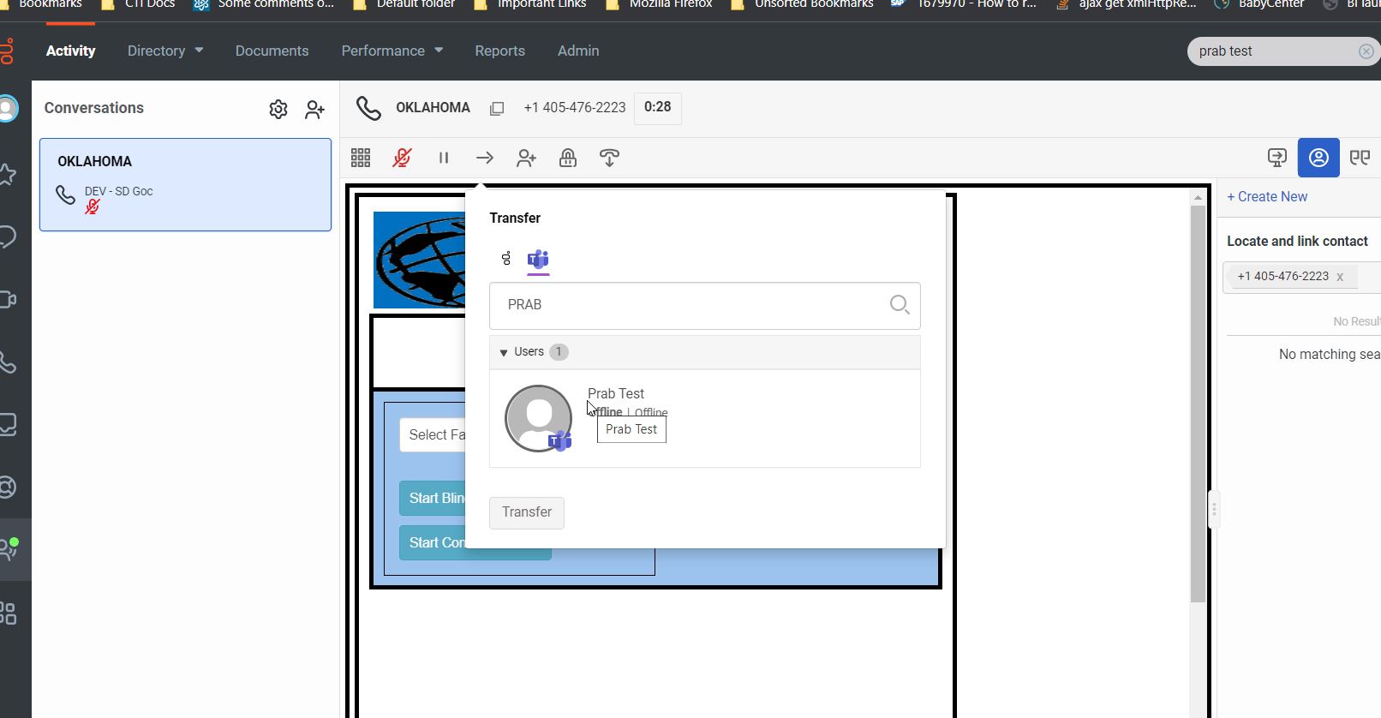Click scrollbar up arrow in script panel
The height and width of the screenshot is (718, 1381).
[1198, 198]
